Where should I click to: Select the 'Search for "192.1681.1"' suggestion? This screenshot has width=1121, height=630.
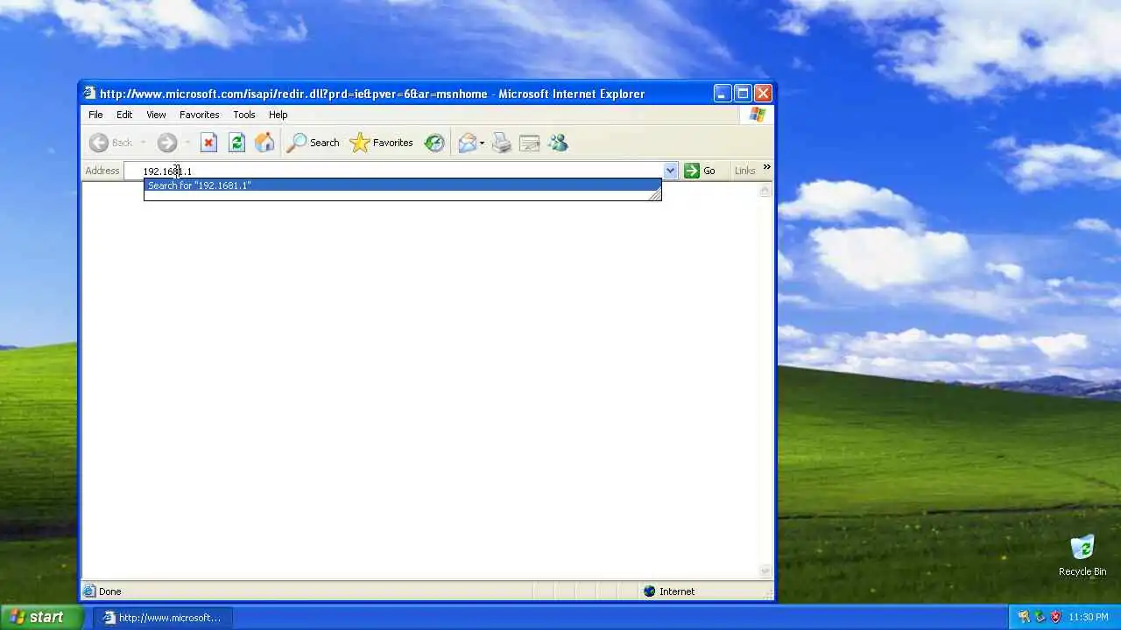[x=402, y=185]
